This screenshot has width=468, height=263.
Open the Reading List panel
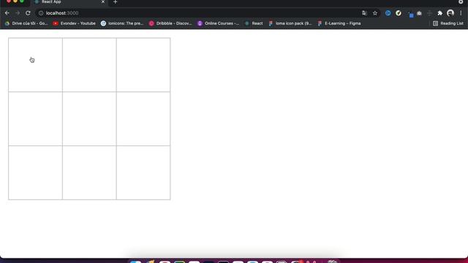448,23
